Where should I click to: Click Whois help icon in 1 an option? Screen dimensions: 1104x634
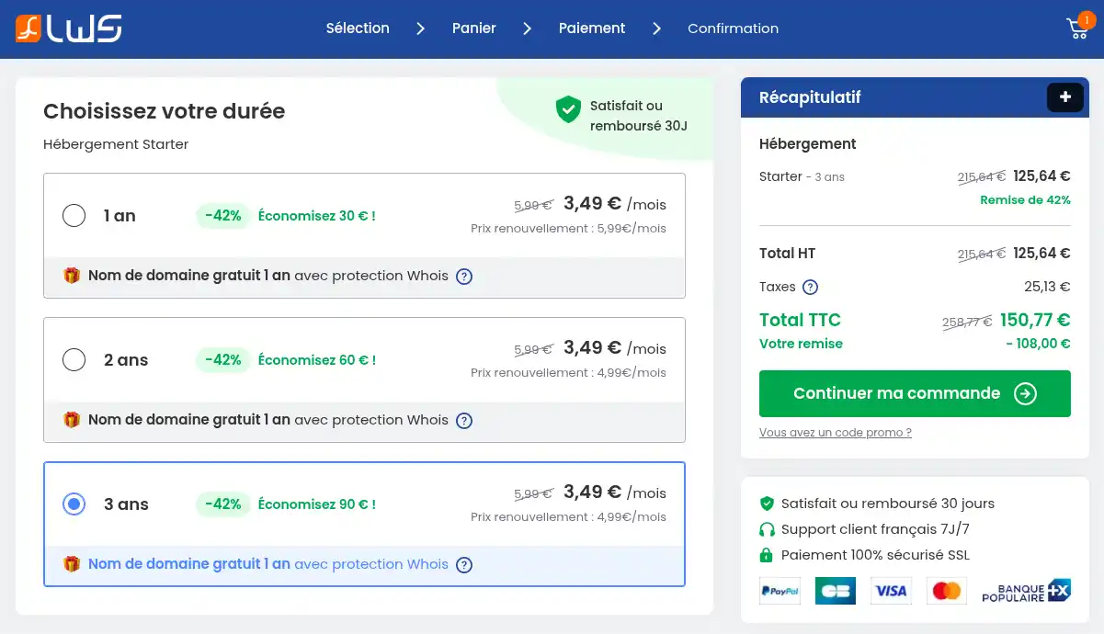point(464,276)
